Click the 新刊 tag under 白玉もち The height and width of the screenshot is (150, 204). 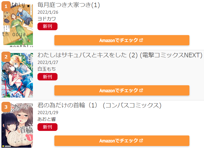pyautogui.click(x=47, y=77)
